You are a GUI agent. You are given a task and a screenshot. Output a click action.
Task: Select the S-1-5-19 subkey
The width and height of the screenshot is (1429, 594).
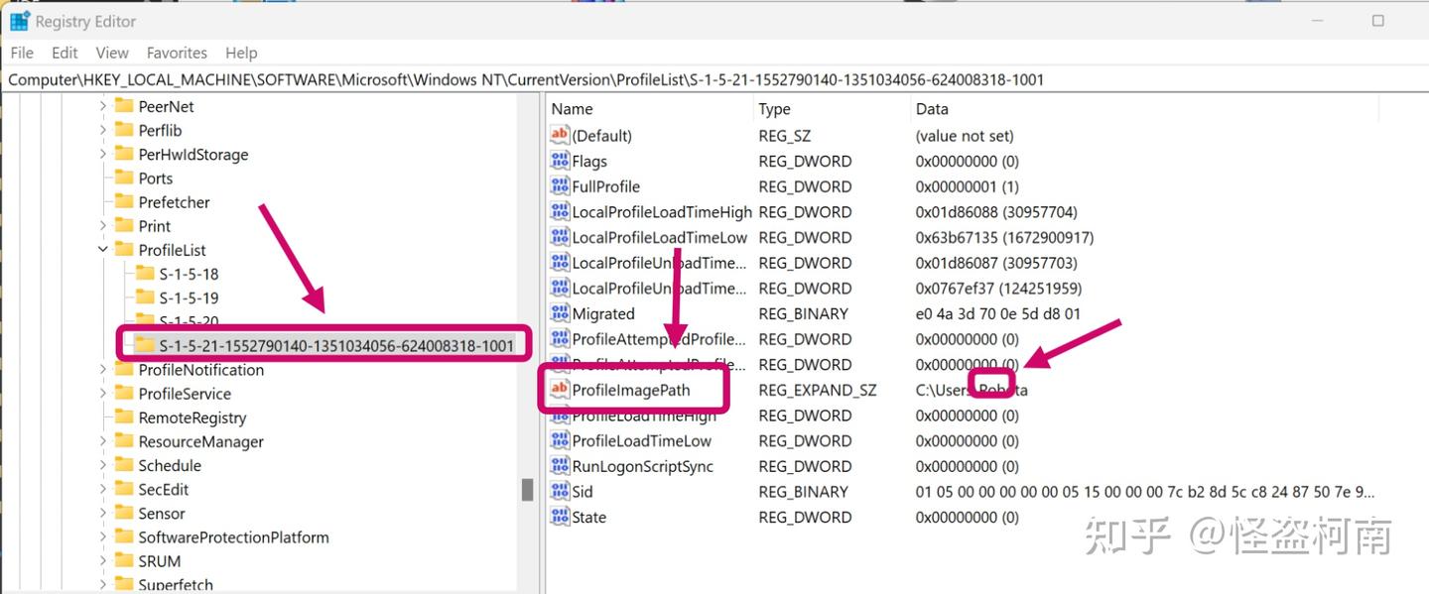(188, 297)
